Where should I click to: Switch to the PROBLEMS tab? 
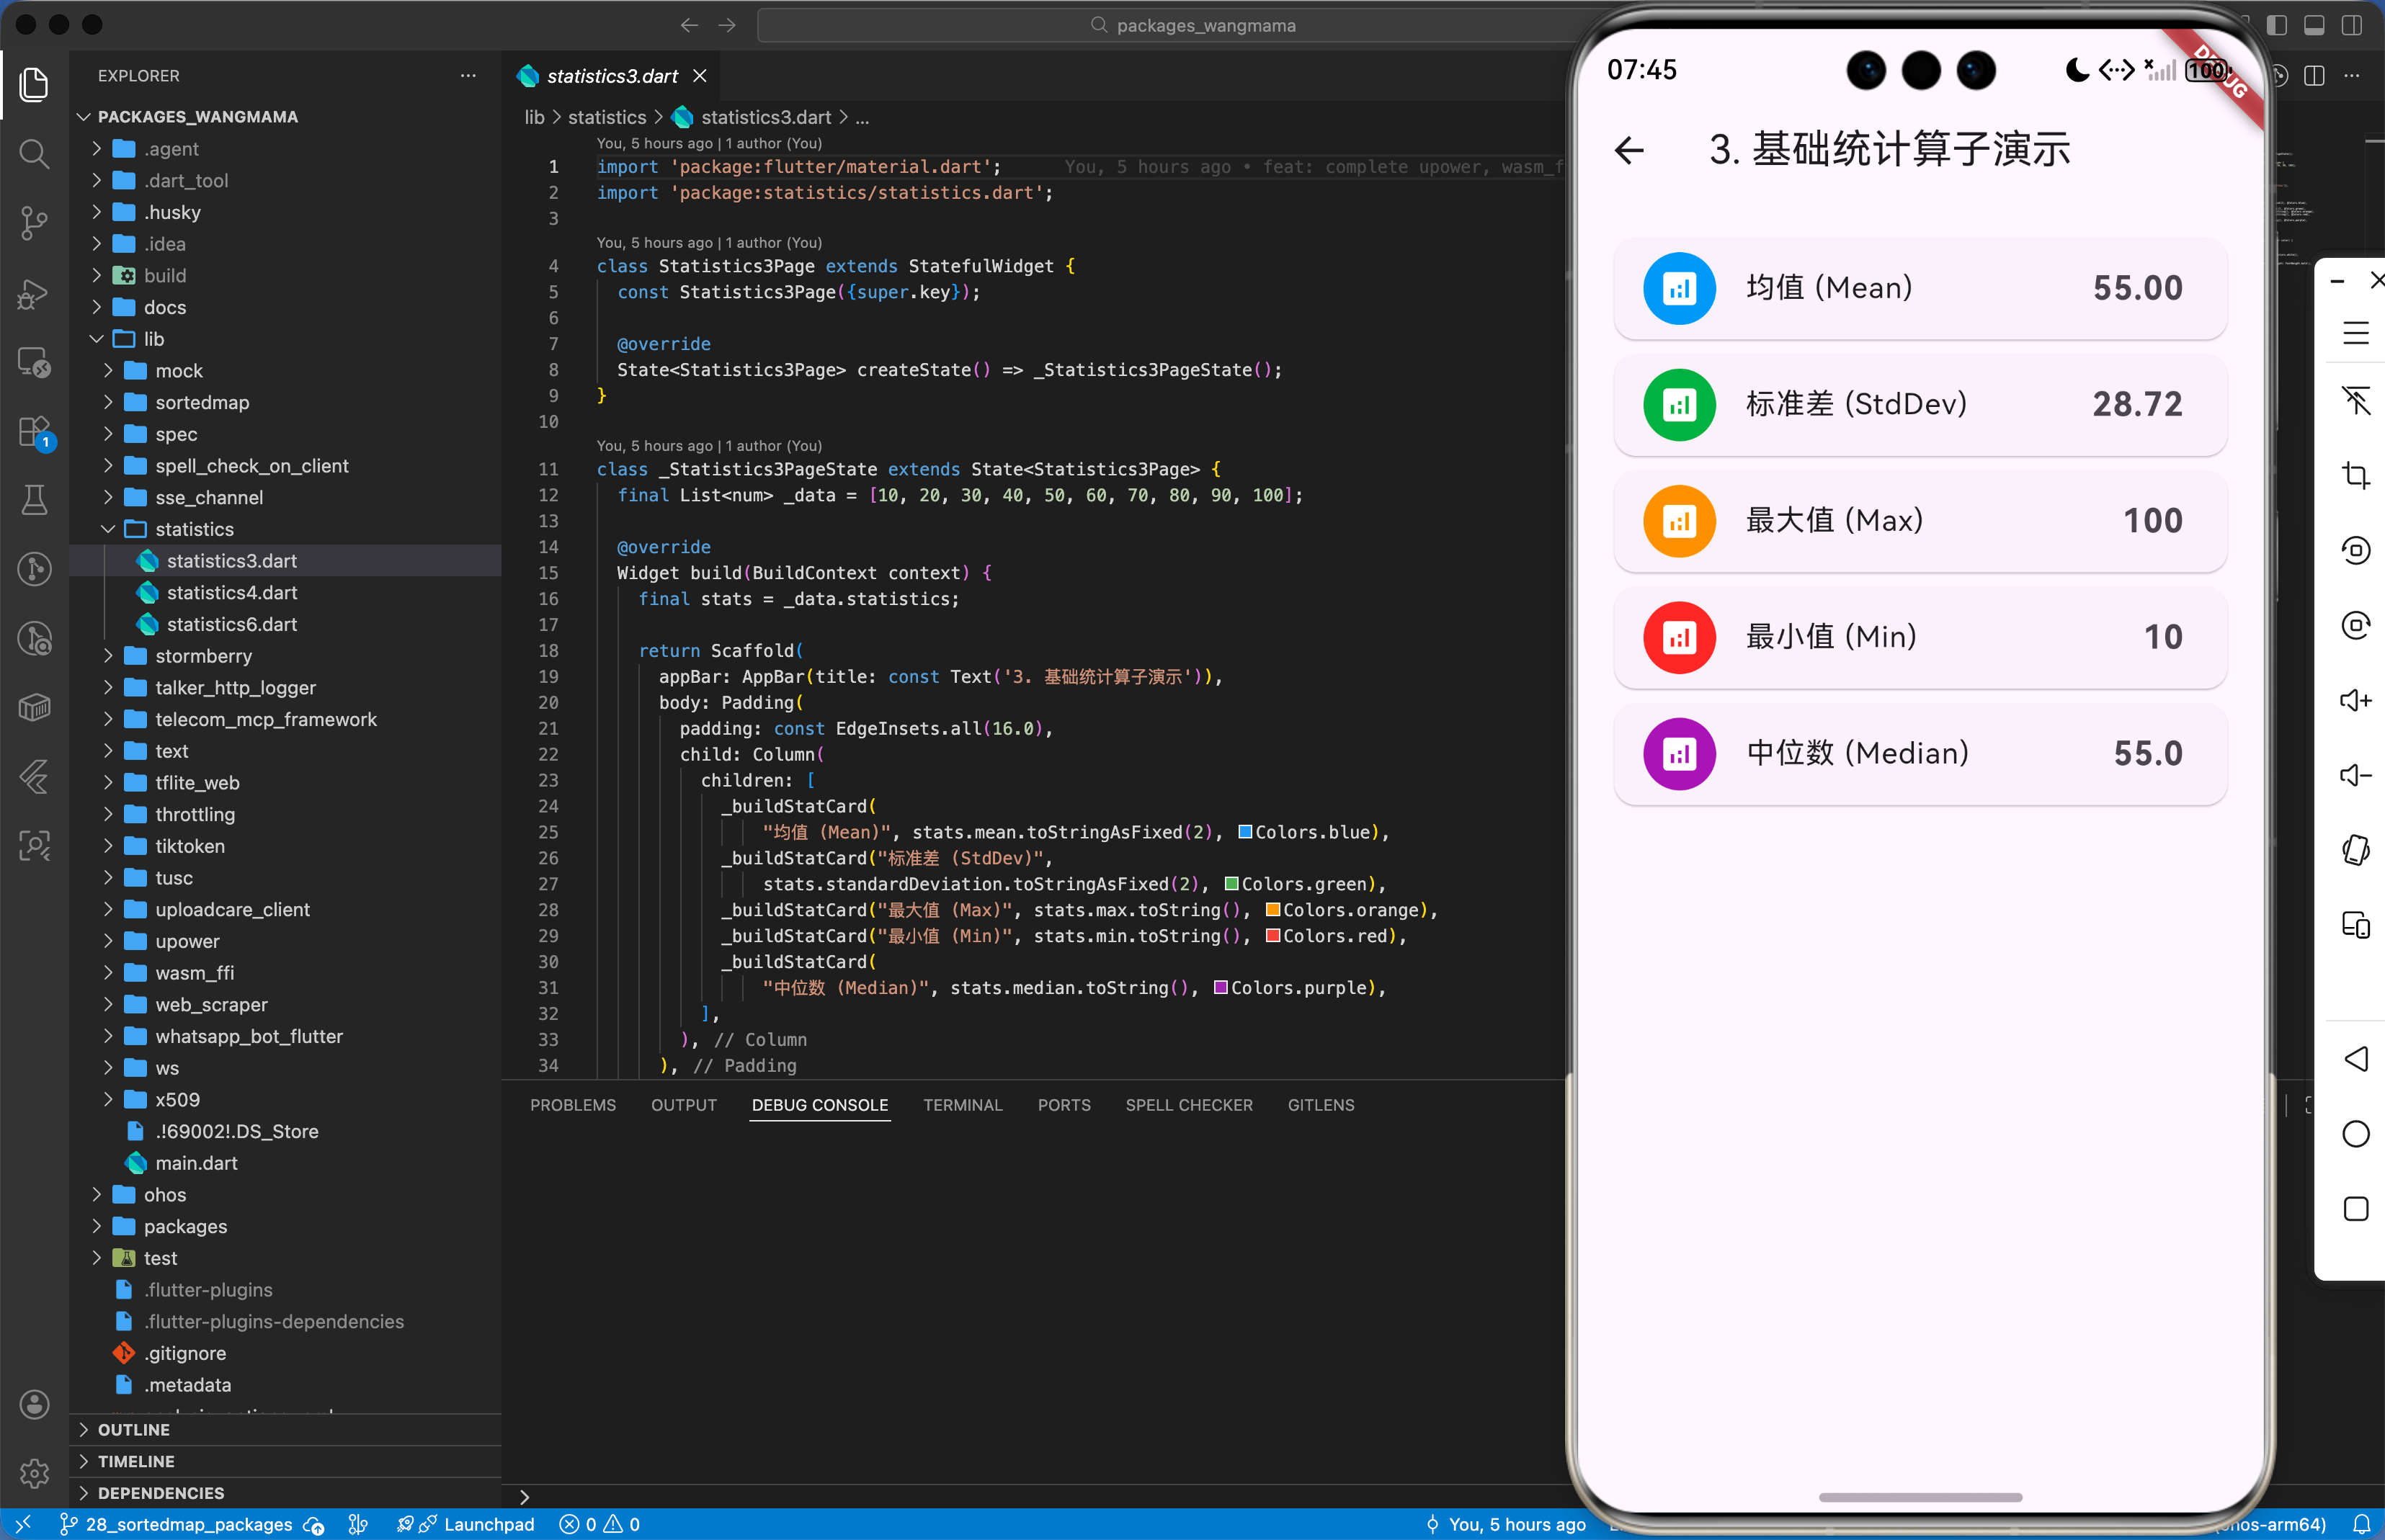click(572, 1105)
